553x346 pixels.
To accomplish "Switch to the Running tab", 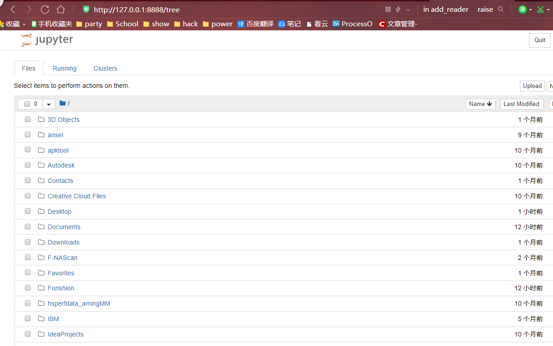I will (x=64, y=68).
